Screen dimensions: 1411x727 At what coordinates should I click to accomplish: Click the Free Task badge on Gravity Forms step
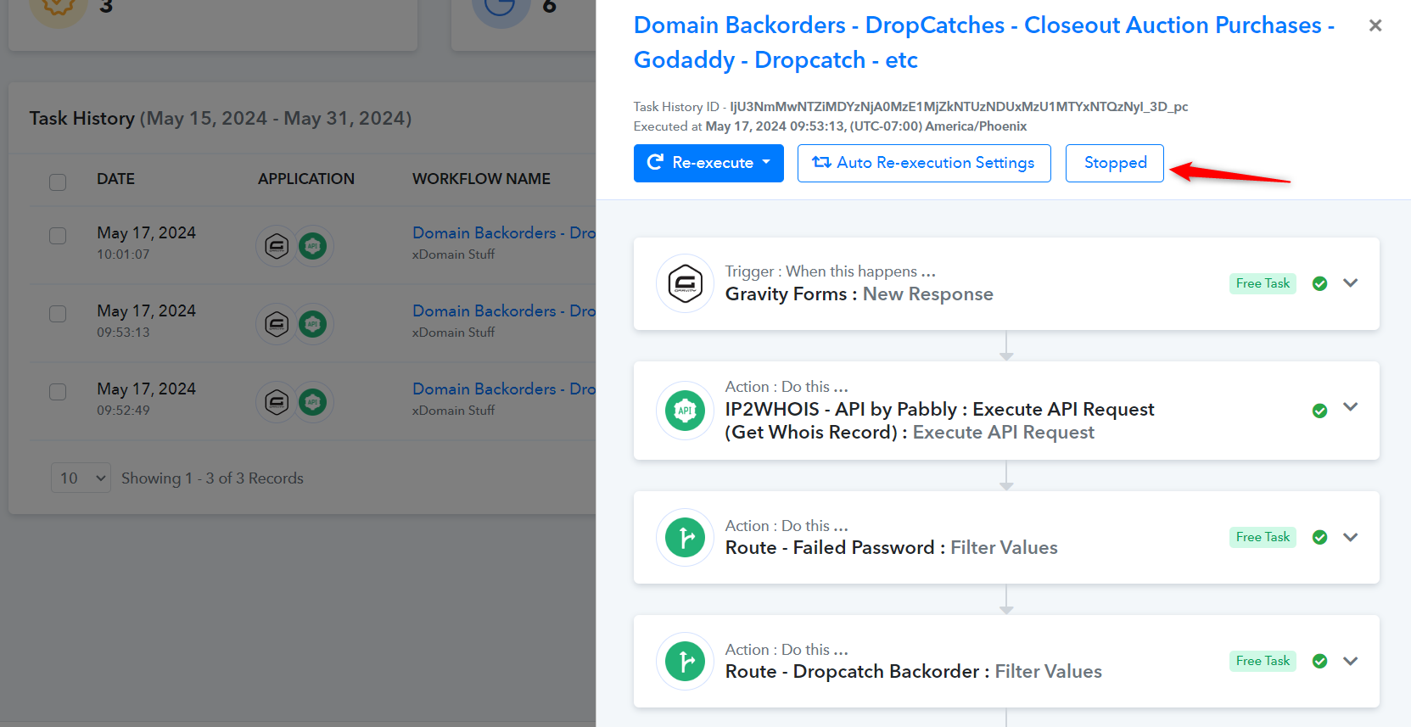coord(1263,283)
